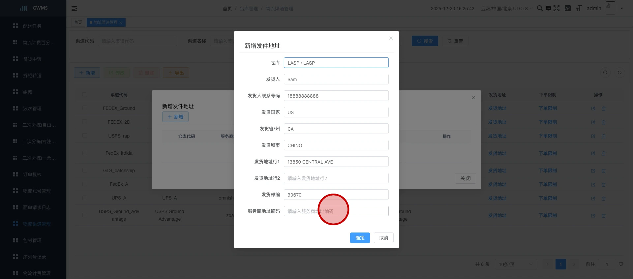Click the 重置 reset button
Image resolution: width=633 pixels, height=279 pixels.
pos(455,41)
